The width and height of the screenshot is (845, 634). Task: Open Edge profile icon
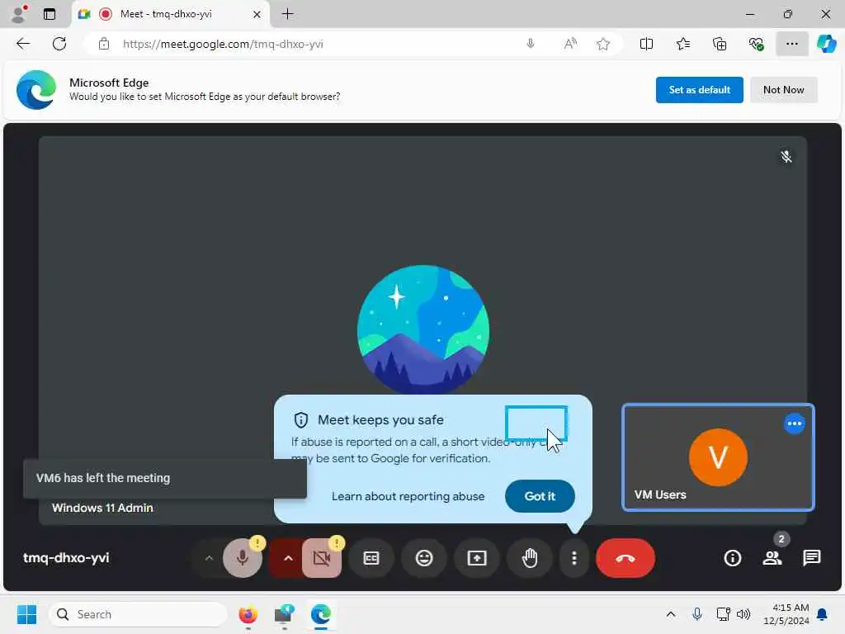coord(19,14)
